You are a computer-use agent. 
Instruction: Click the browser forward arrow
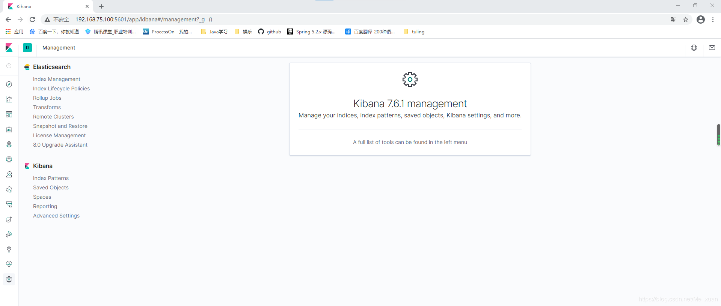tap(20, 19)
